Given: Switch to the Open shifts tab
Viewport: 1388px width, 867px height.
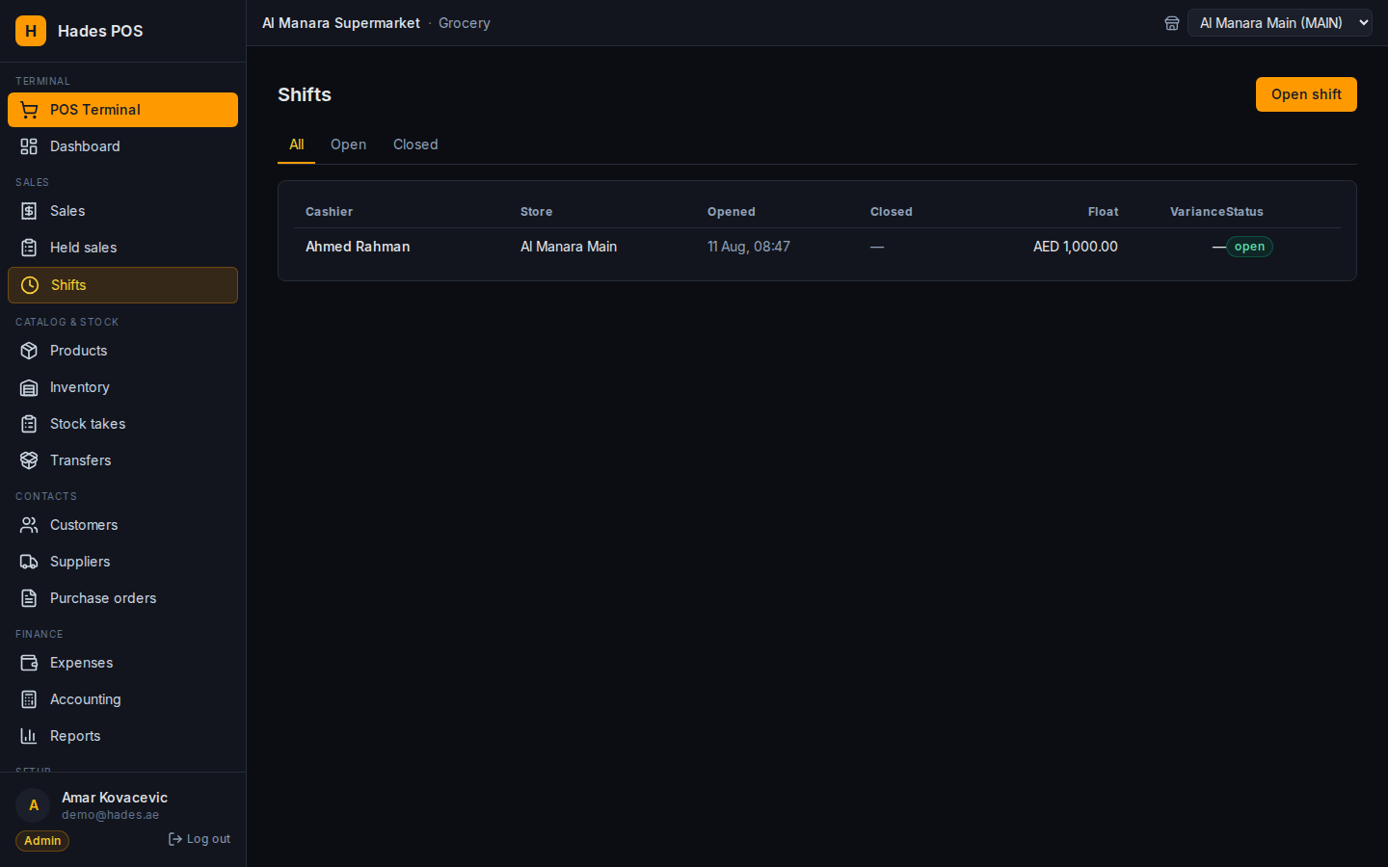Looking at the screenshot, I should point(348,144).
